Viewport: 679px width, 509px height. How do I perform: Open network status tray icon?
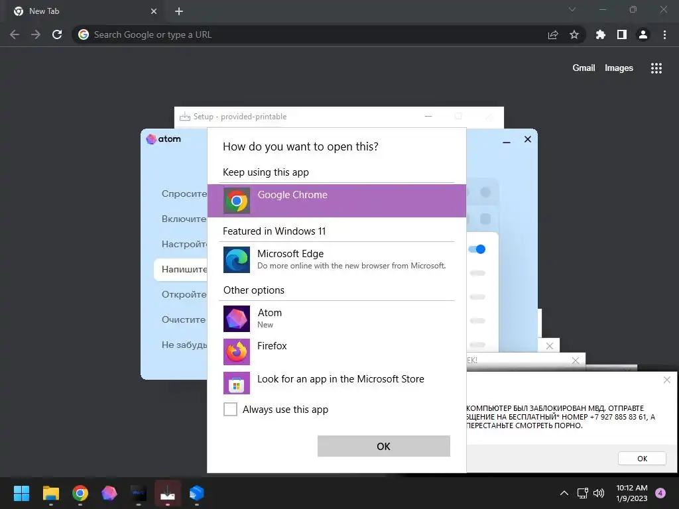point(583,493)
